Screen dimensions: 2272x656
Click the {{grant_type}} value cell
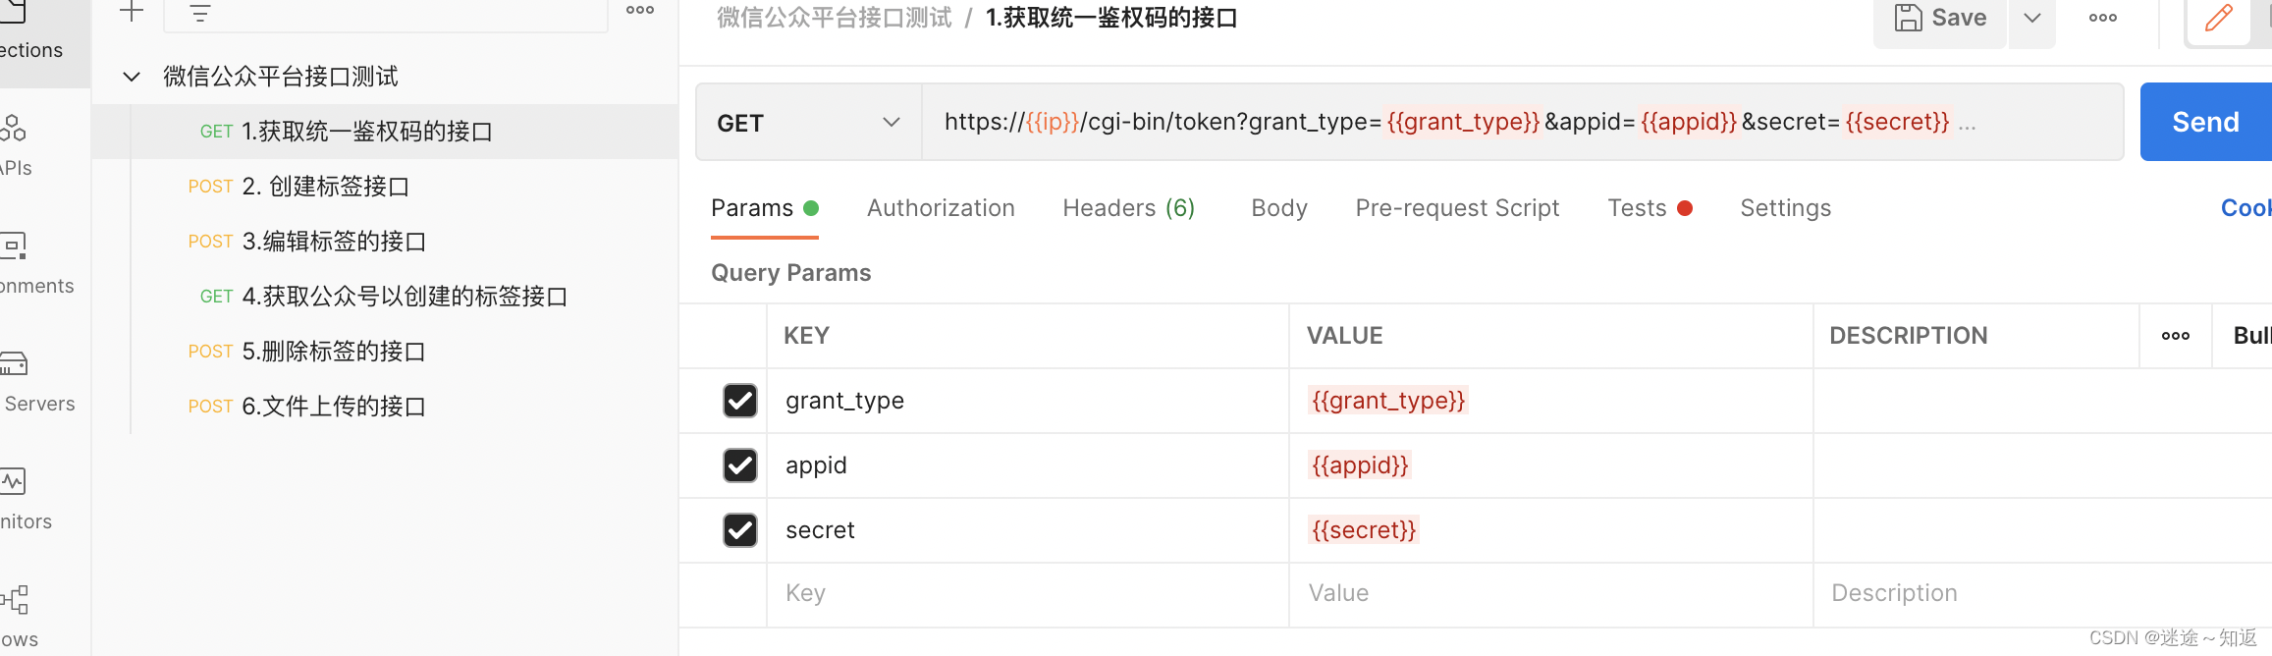pos(1551,401)
